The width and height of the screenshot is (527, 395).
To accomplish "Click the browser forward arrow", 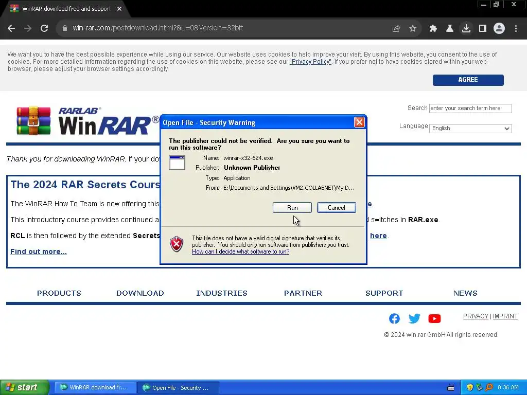I will pos(28,28).
